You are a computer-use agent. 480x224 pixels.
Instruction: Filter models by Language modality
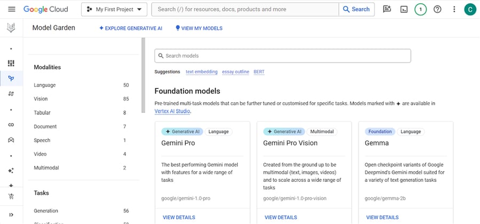[x=45, y=85]
